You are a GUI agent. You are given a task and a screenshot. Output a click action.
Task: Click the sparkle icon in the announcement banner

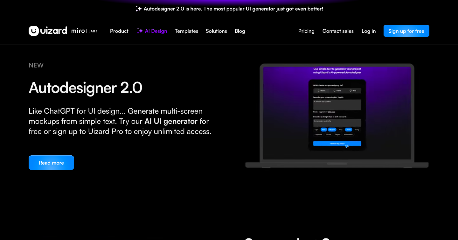pyautogui.click(x=138, y=9)
